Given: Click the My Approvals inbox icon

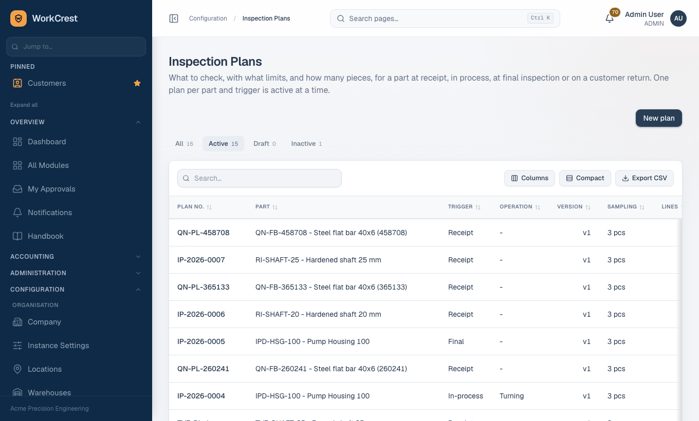Looking at the screenshot, I should (17, 189).
